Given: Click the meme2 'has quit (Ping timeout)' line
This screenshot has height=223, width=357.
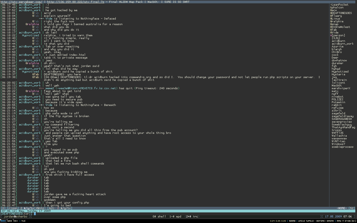Looking at the screenshot, I should (109, 88).
